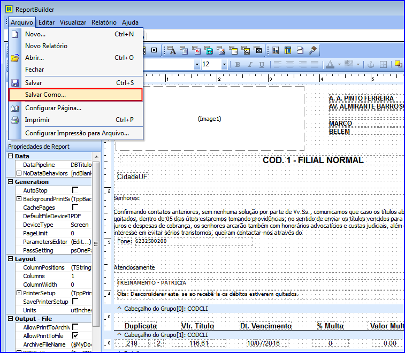Choose Imprimir from the Arquivo menu
The height and width of the screenshot is (353, 405).
pyautogui.click(x=75, y=120)
